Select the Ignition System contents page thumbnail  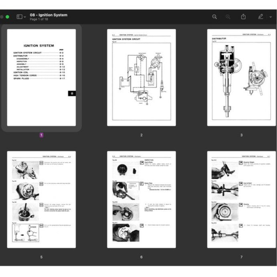click(41, 77)
